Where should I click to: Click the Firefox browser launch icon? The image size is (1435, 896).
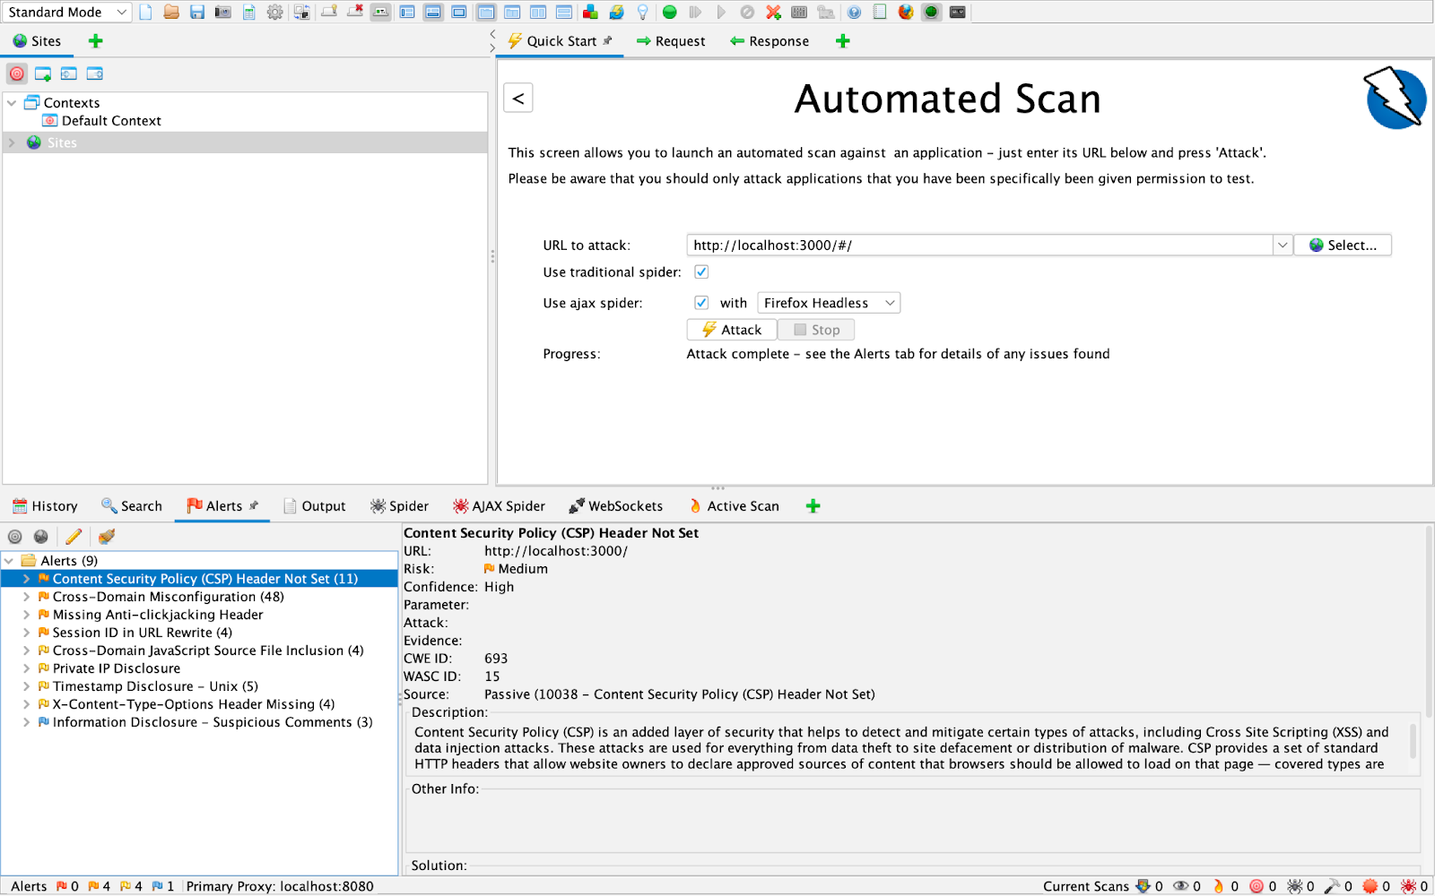906,13
